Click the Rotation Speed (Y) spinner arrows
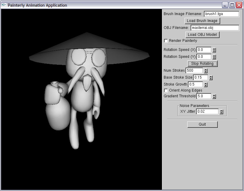244x191 pixels. [214, 57]
